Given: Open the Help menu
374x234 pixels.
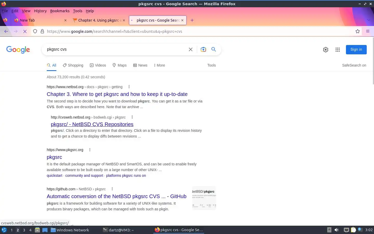Looking at the screenshot, I should coord(90,11).
